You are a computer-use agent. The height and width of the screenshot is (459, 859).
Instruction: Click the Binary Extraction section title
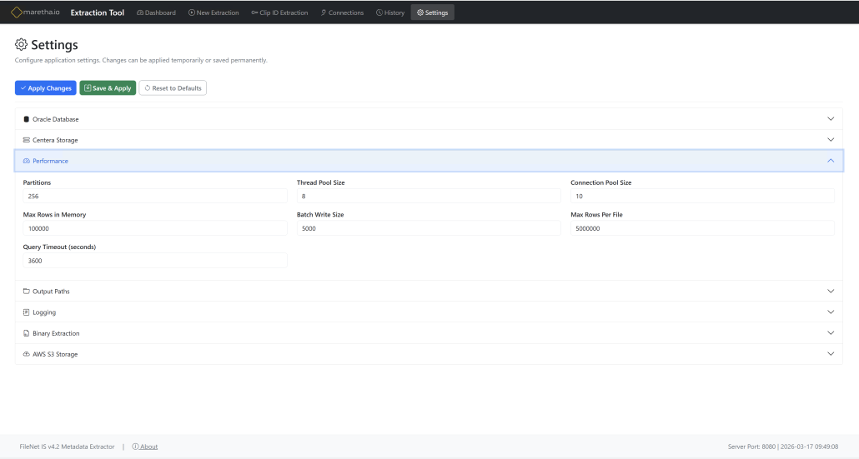click(56, 333)
